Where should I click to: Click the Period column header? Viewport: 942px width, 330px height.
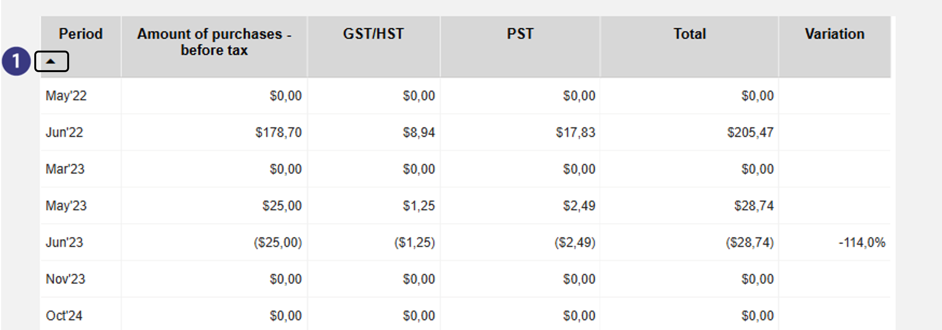pos(81,34)
